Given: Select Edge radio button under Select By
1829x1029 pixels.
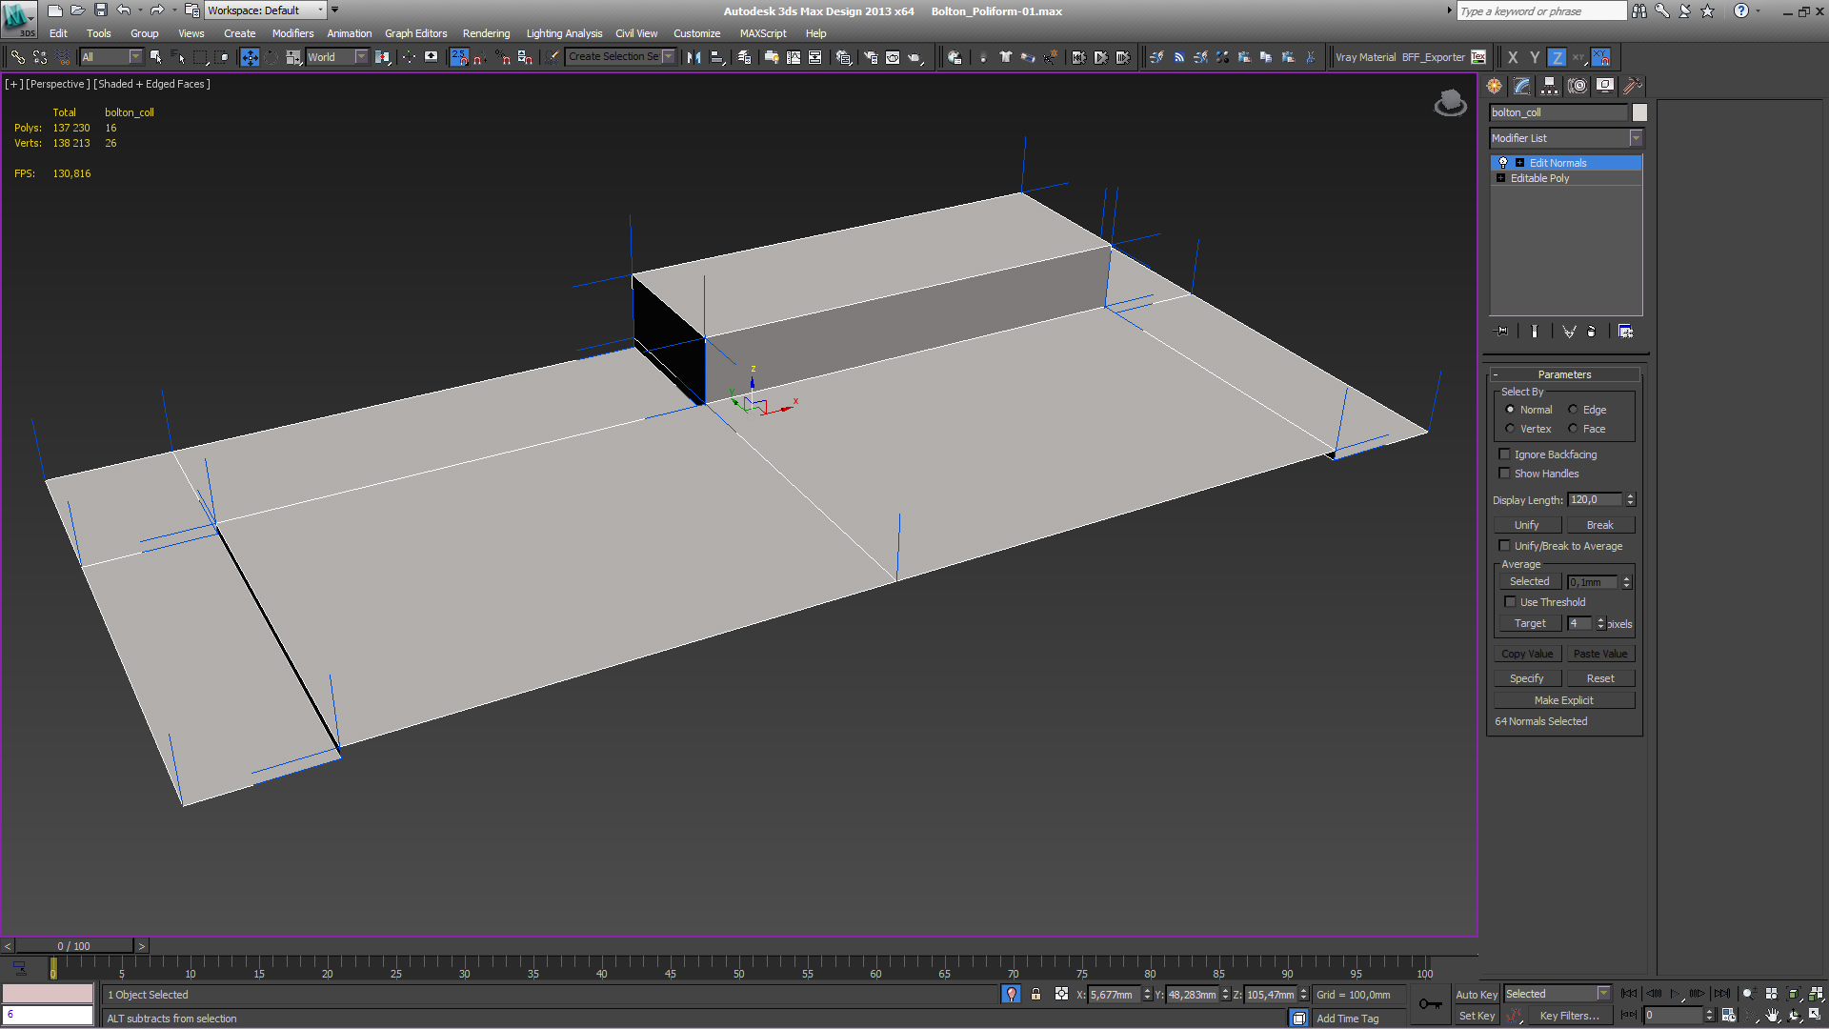Looking at the screenshot, I should click(x=1573, y=410).
